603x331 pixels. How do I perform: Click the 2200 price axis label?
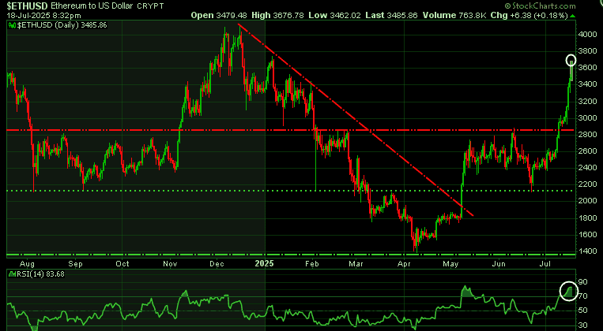[589, 184]
